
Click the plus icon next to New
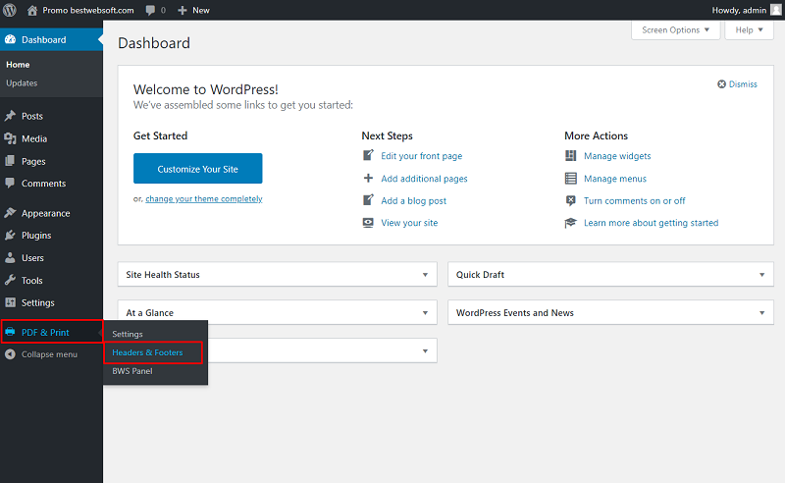(x=183, y=10)
